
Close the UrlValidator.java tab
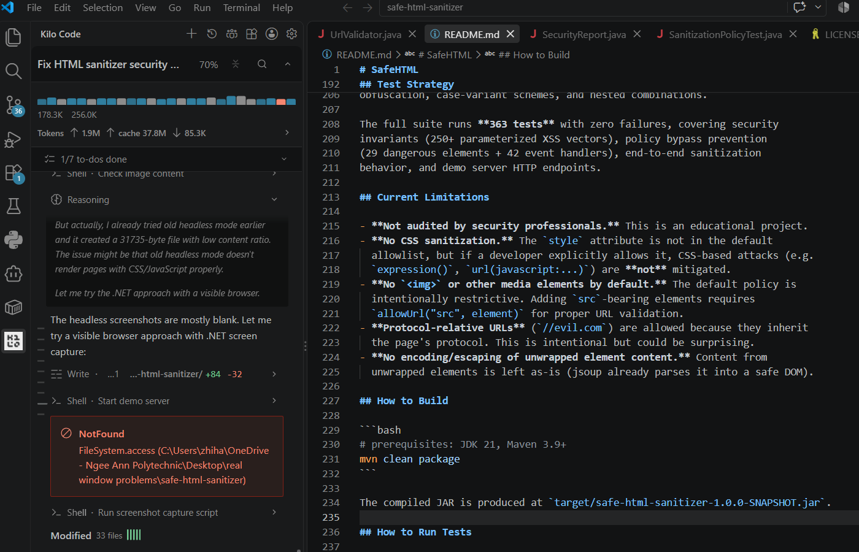(412, 34)
